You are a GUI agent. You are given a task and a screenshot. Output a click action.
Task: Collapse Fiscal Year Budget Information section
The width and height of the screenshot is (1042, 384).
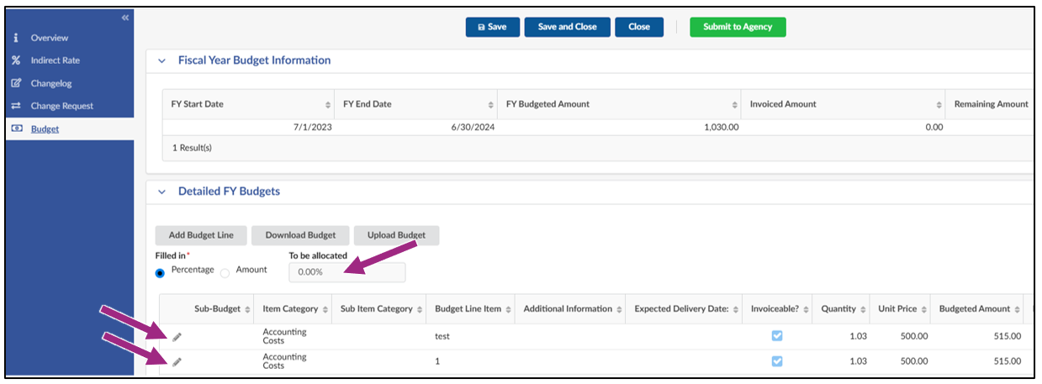tap(162, 61)
